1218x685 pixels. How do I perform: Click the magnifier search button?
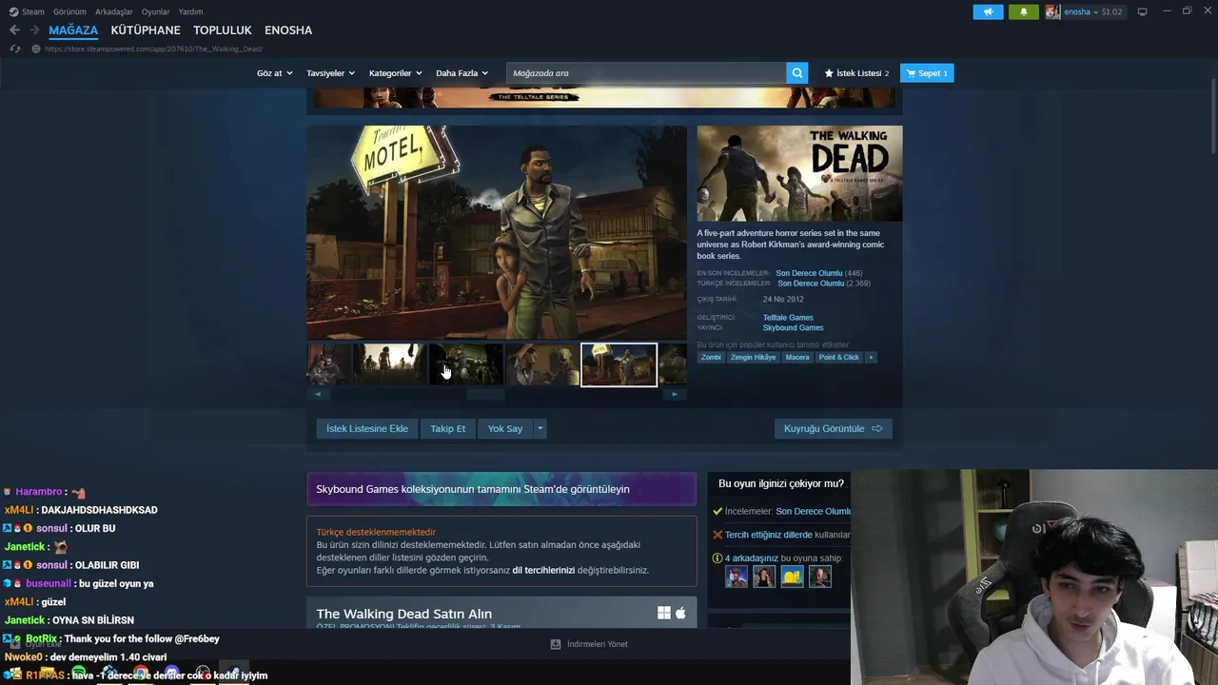(x=797, y=73)
